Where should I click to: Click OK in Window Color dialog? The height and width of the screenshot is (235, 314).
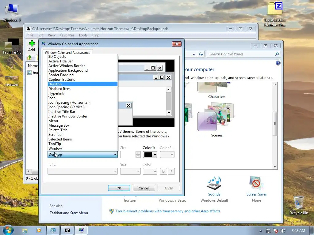119,188
